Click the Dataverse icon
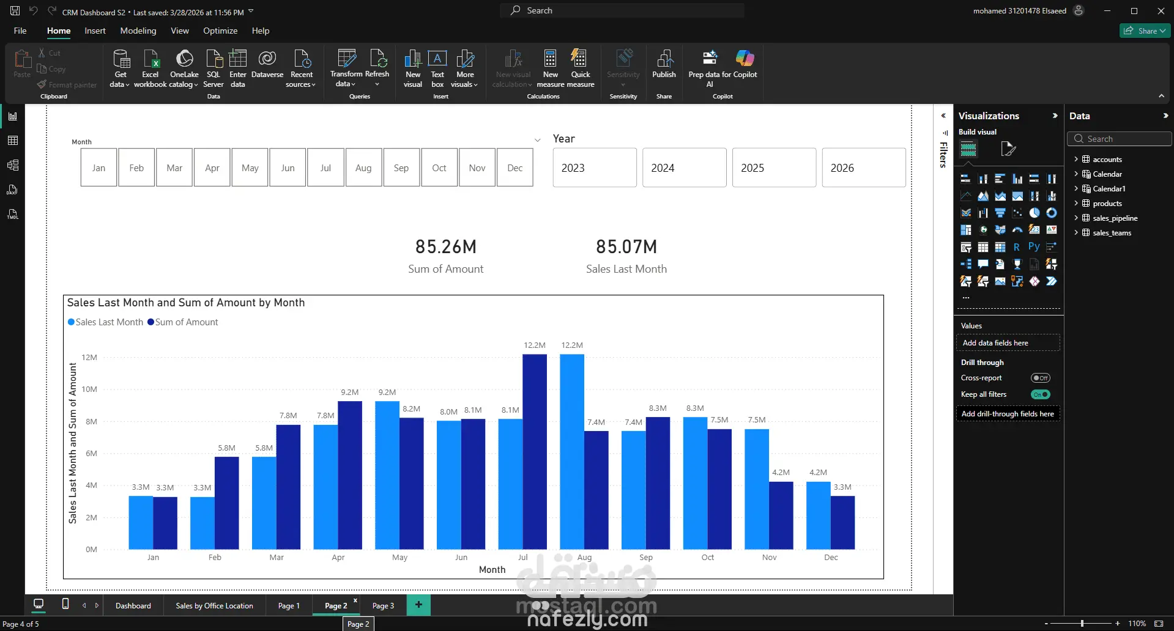The width and height of the screenshot is (1174, 631). pyautogui.click(x=267, y=64)
